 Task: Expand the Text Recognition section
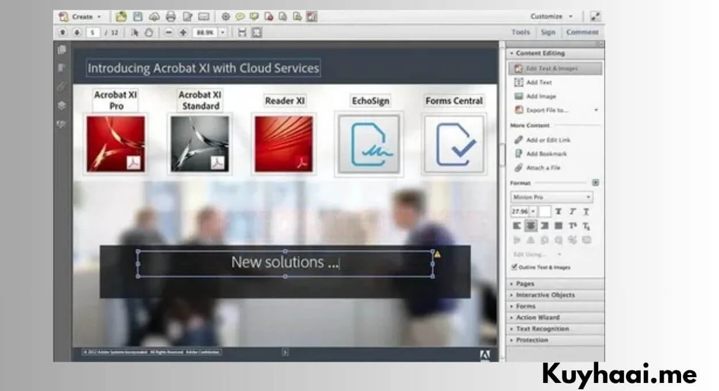click(555, 329)
